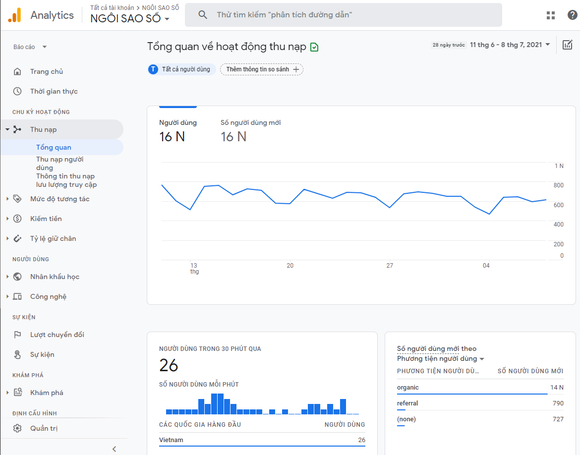580x455 pixels.
Task: Click Thêm thông tin so sánh button
Action: [x=261, y=69]
